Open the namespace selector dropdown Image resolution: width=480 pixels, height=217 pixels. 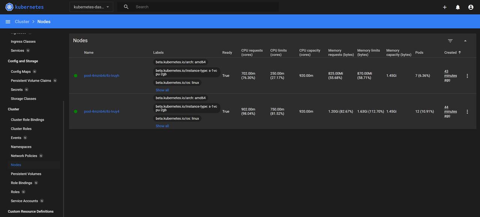[x=91, y=7]
